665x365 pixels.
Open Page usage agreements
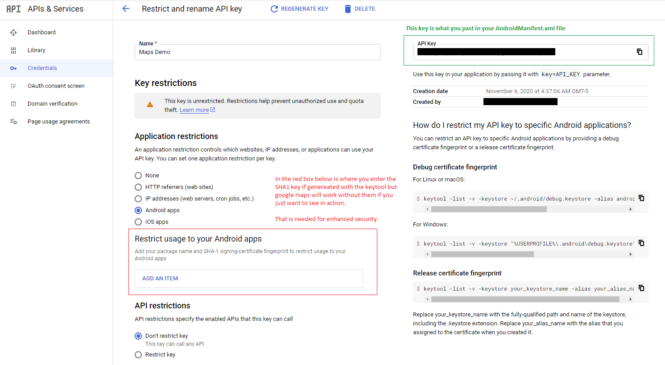tap(56, 122)
